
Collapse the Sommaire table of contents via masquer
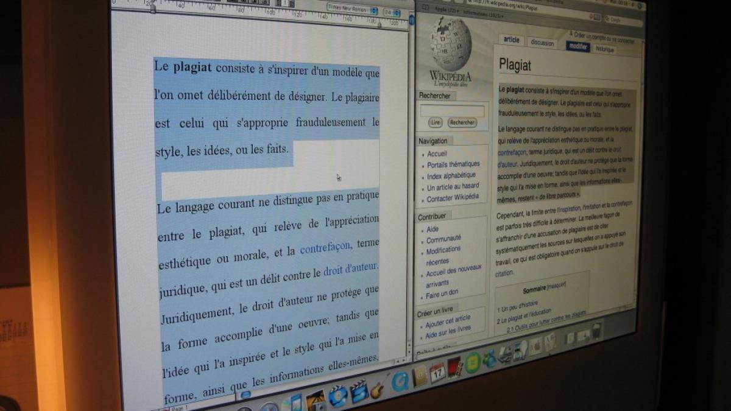coord(556,286)
